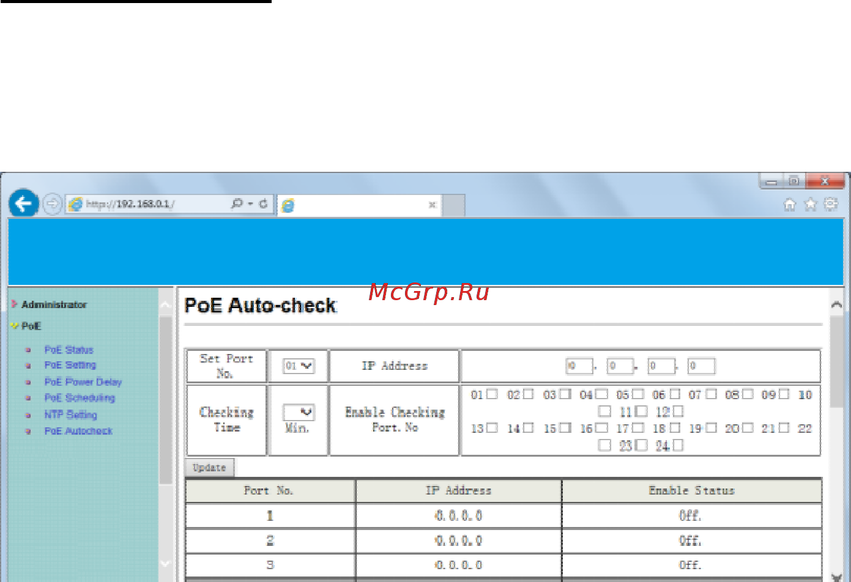This screenshot has height=582, width=851.
Task: Click the main page scroll-up arrow
Action: 836,304
